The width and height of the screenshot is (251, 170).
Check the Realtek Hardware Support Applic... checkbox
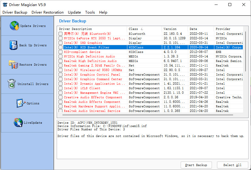pyautogui.click(x=60, y=106)
